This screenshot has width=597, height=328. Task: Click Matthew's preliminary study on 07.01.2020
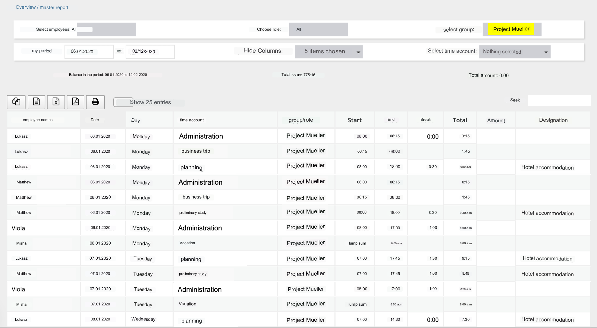pyautogui.click(x=193, y=274)
